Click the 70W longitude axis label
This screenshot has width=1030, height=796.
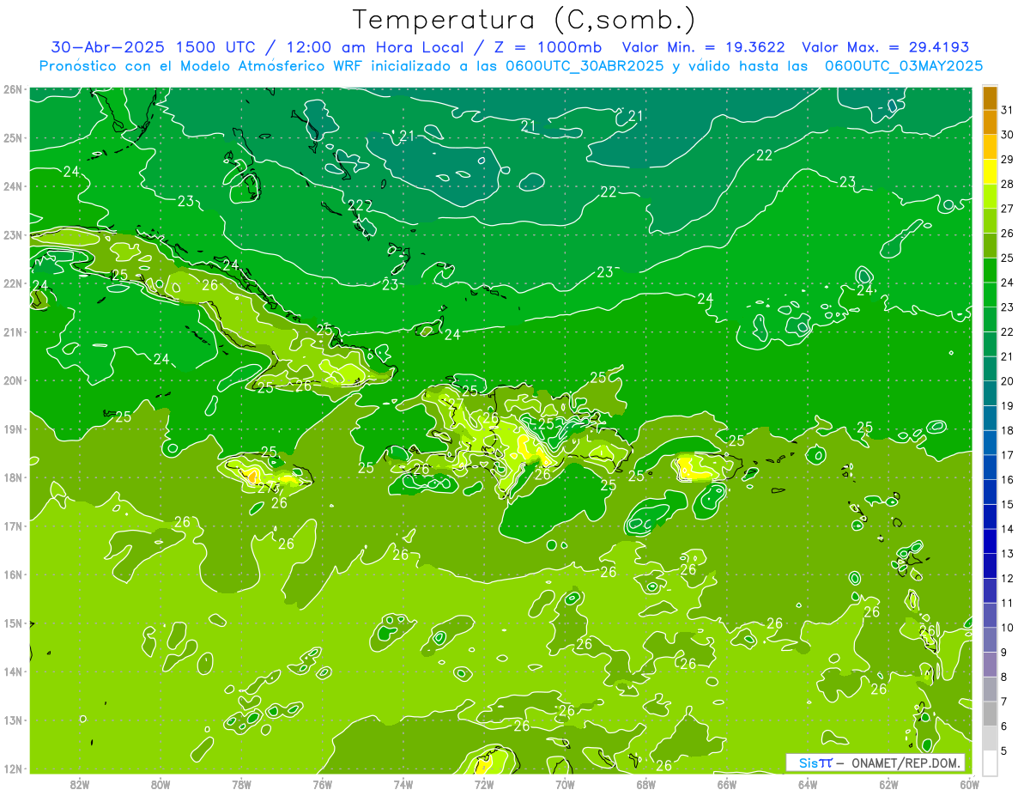tap(565, 783)
